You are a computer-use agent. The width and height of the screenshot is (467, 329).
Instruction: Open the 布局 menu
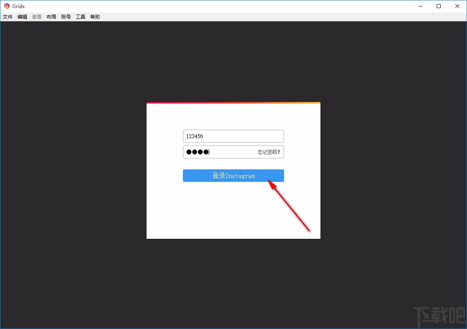tap(51, 17)
